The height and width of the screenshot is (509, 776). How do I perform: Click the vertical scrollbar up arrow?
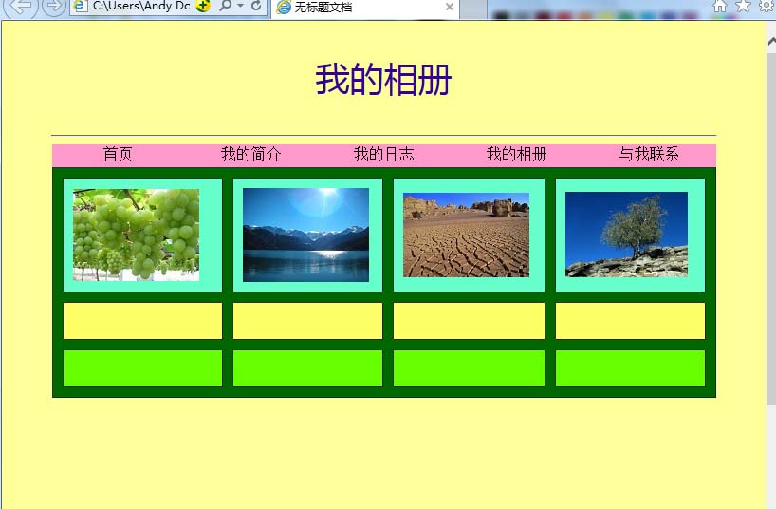tap(771, 43)
